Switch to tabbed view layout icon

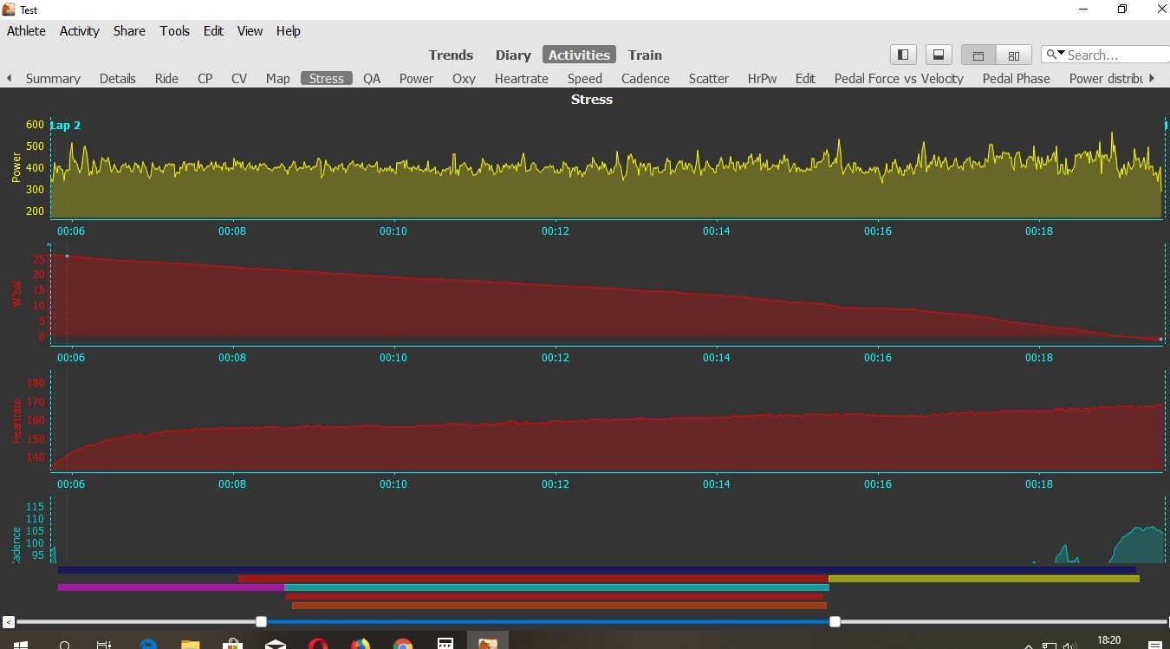[x=978, y=55]
